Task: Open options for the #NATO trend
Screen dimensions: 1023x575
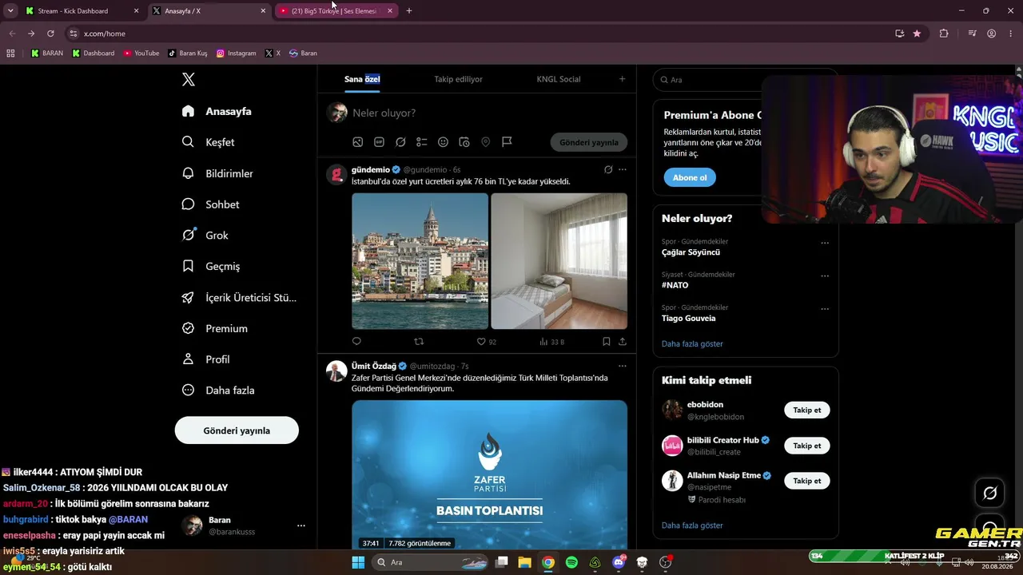Action: point(825,276)
